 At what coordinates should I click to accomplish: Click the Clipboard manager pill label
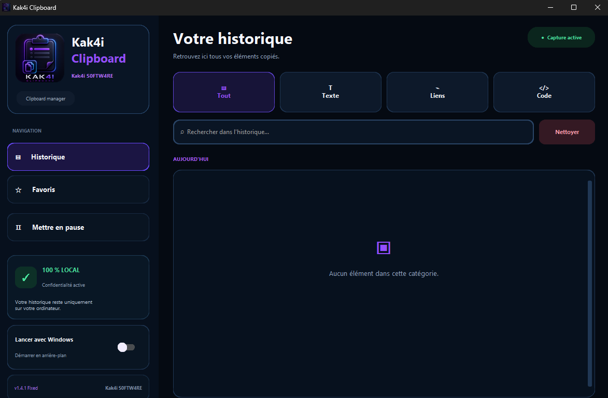pos(46,99)
